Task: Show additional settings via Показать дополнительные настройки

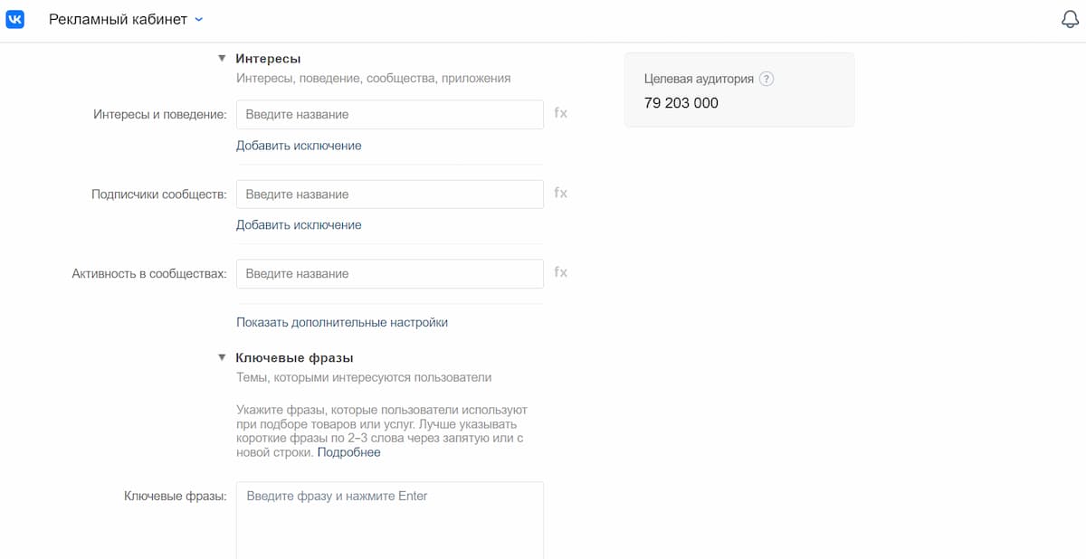Action: point(341,322)
